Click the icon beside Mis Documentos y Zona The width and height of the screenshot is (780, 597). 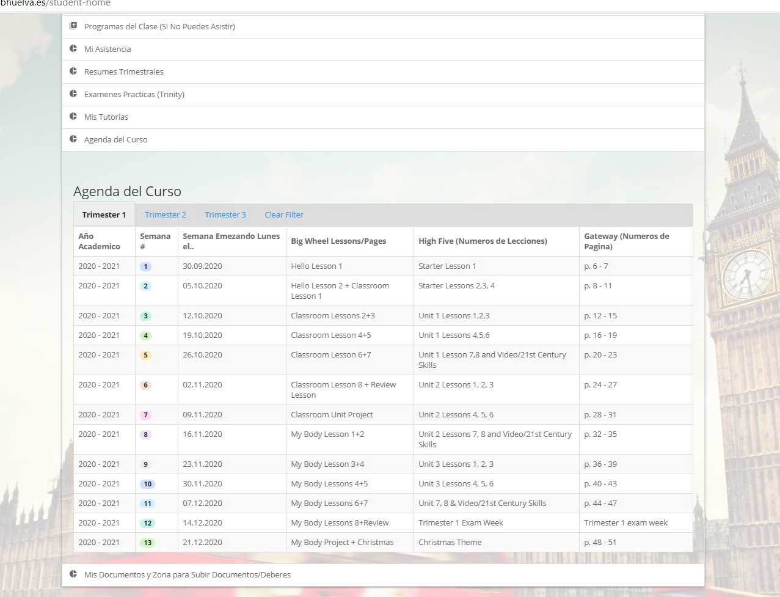[x=73, y=574]
